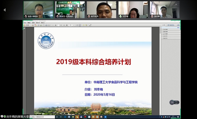Select the 刘冬梅 participant video thumbnail
The width and height of the screenshot is (197, 119).
[x=133, y=10]
